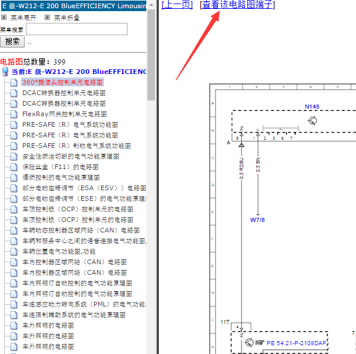
Task: Click document icon beside 安全性燃油切断的电气功能原理图
Action: [x=14, y=157]
